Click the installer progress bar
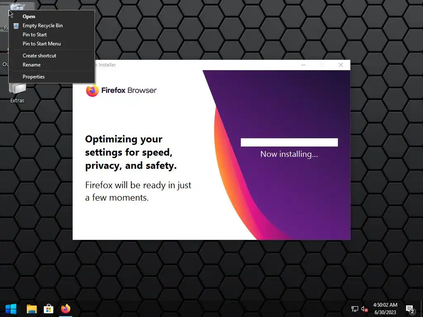 click(x=289, y=142)
